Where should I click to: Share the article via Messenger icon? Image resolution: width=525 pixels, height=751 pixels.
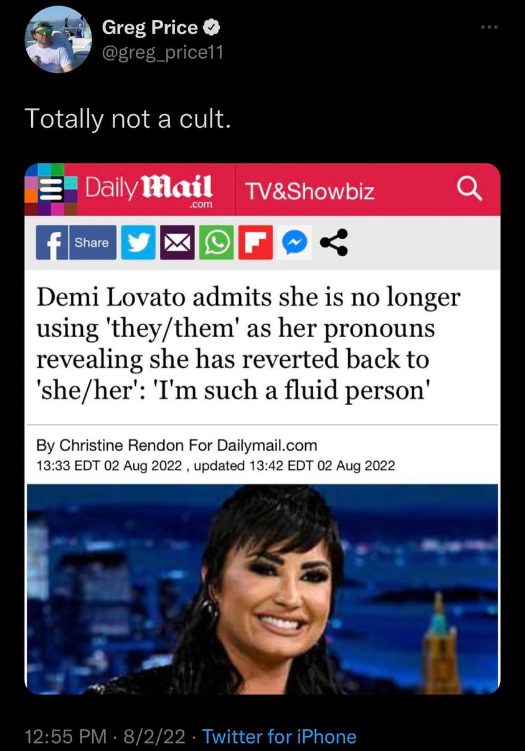pyautogui.click(x=296, y=242)
